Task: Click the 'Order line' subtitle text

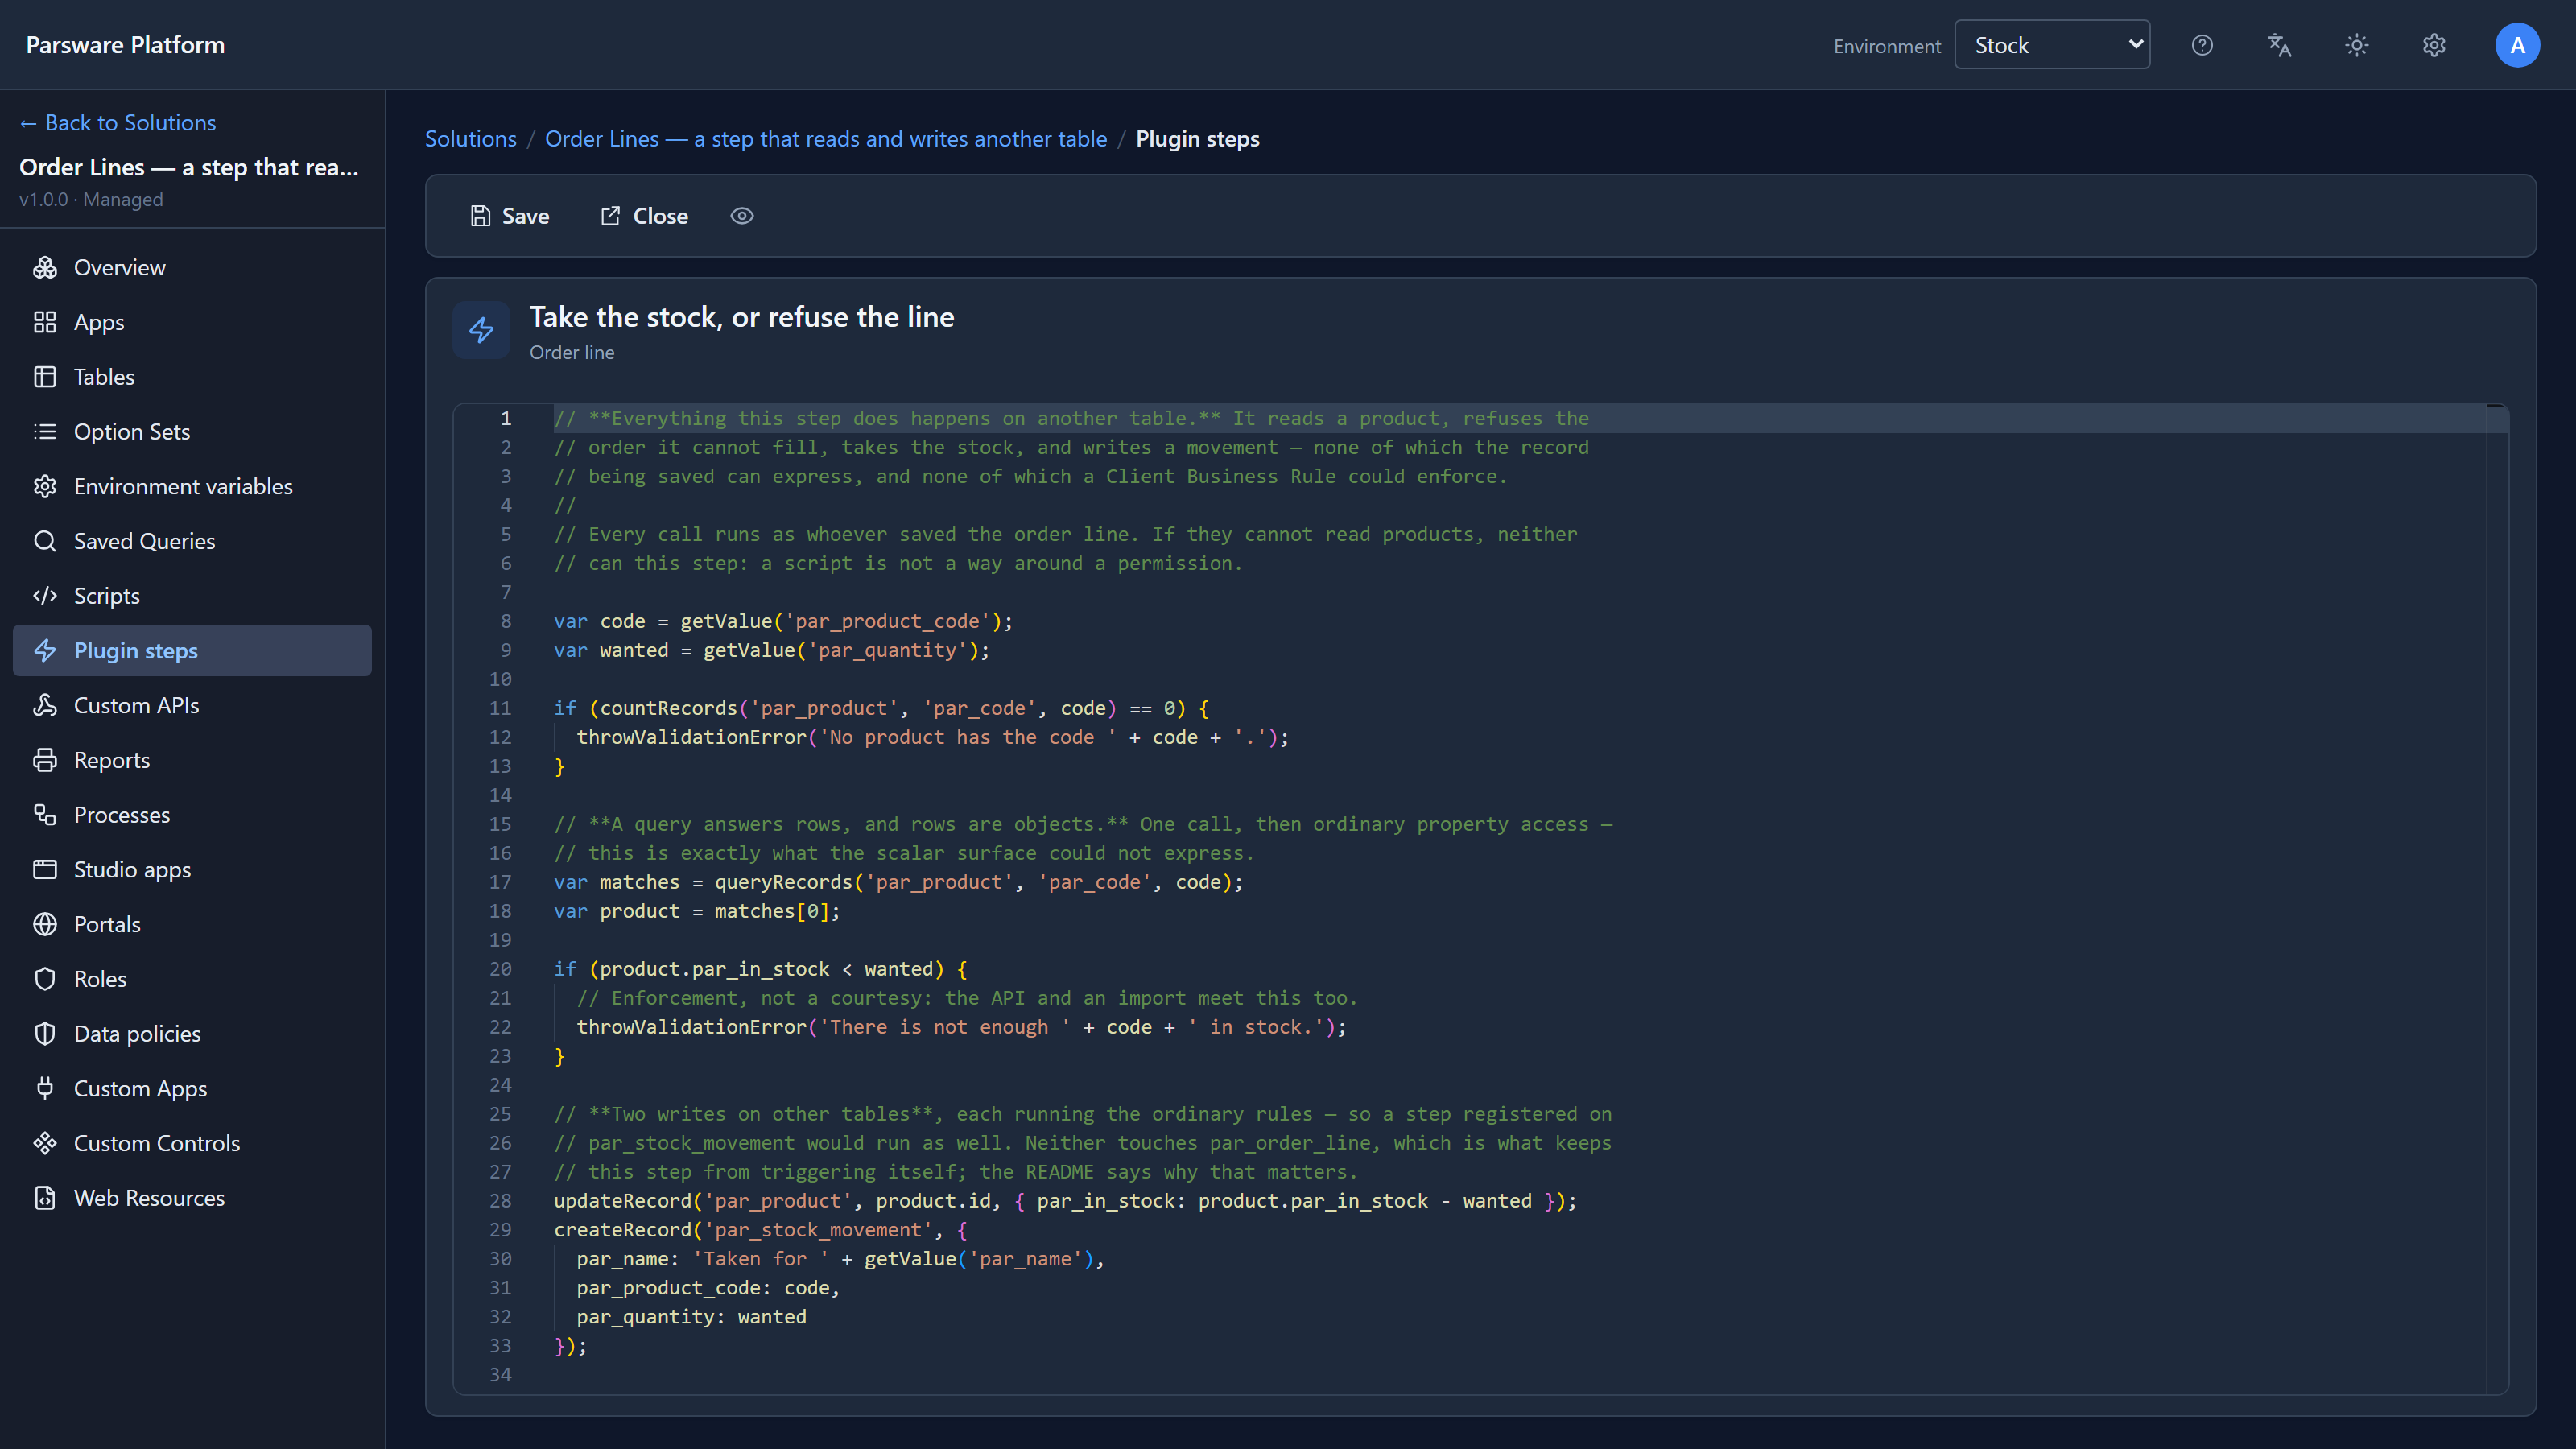Action: point(572,352)
